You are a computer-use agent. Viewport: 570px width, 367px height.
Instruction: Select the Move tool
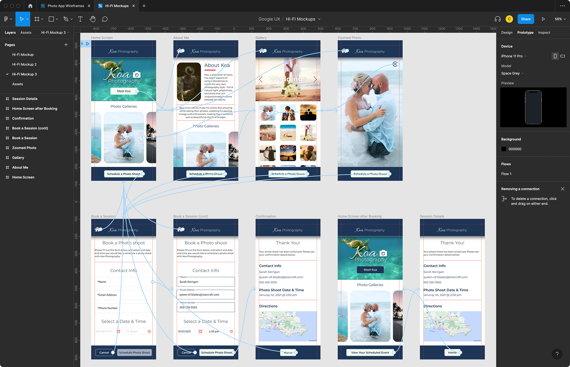pos(22,19)
